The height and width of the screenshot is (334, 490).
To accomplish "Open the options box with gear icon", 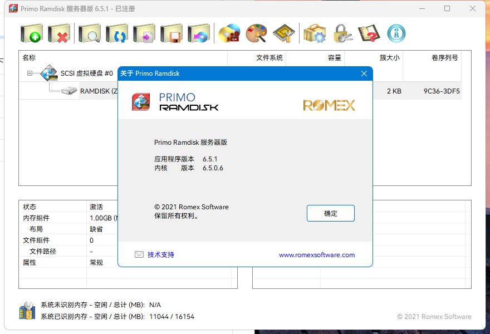I will [x=315, y=33].
